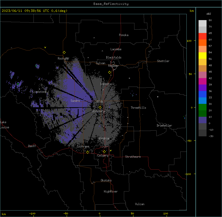Select the km unit label at top right
The width and height of the screenshot is (222, 217).
click(x=192, y=11)
